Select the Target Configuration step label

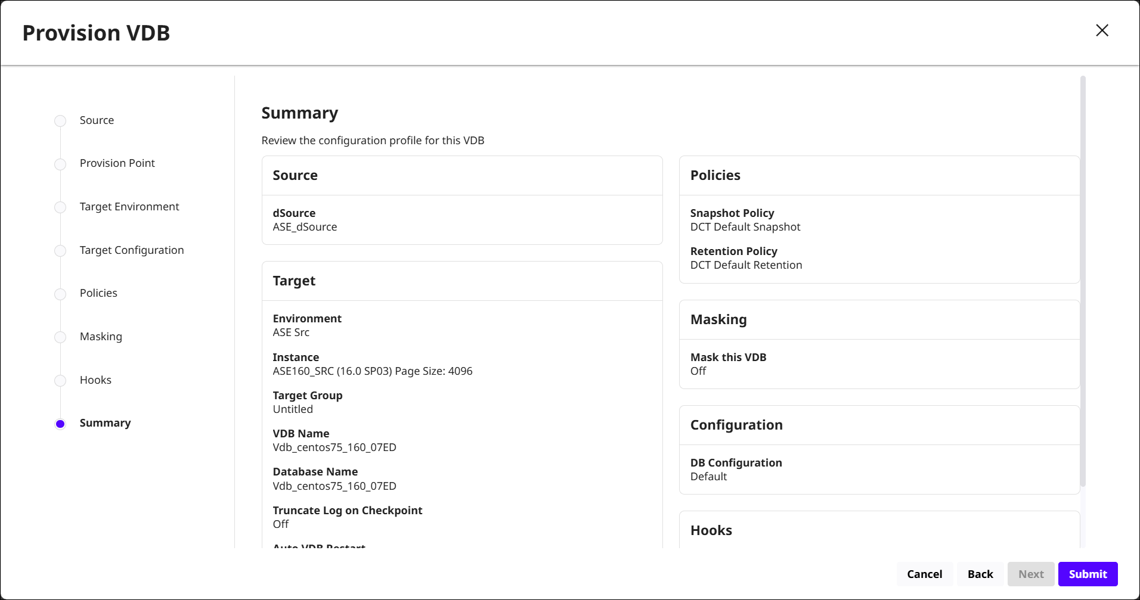(x=132, y=250)
